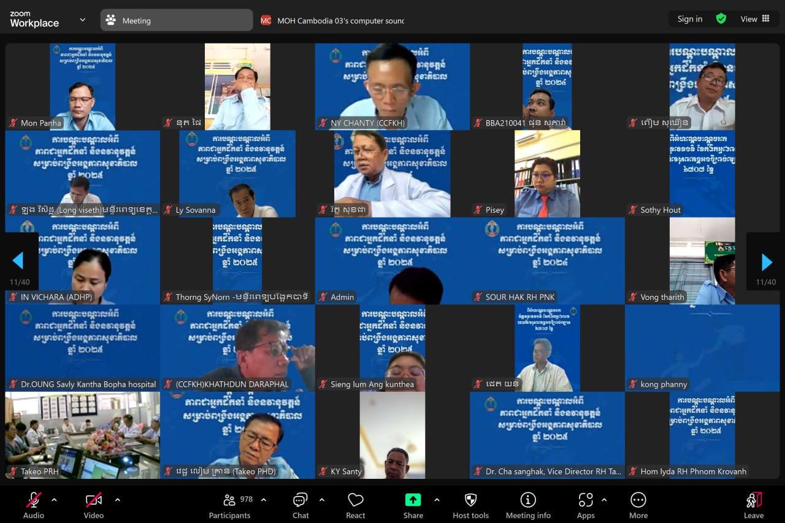785x523 pixels.
Task: Open the Chat panel
Action: tap(301, 505)
